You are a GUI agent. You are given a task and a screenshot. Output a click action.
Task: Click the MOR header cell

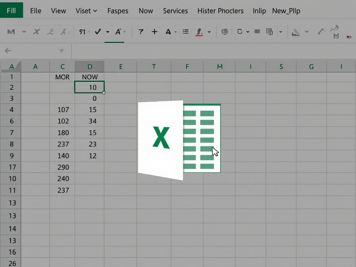tap(62, 77)
